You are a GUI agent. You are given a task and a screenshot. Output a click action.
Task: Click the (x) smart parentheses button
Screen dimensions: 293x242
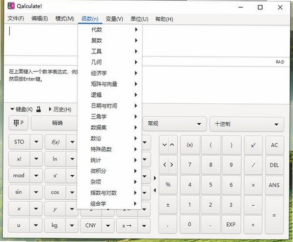pyautogui.click(x=190, y=145)
